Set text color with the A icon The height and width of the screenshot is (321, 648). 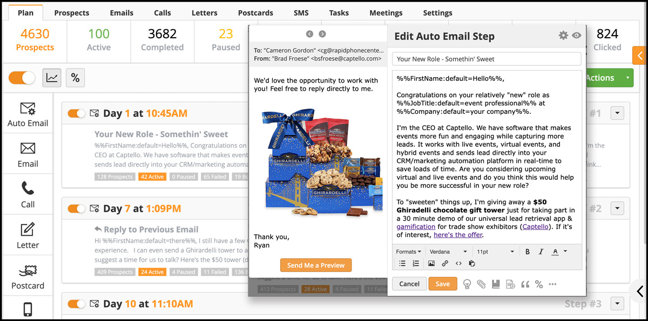click(x=555, y=251)
